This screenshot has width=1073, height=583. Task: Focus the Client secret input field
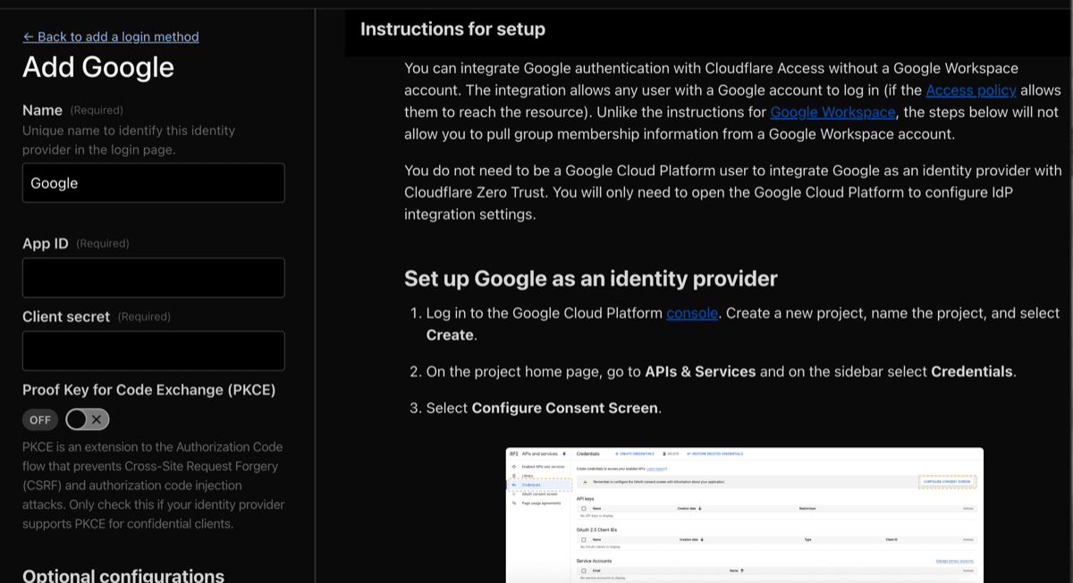[154, 351]
